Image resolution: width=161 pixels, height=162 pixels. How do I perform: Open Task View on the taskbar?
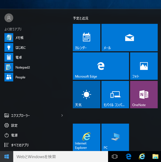pos(115,157)
